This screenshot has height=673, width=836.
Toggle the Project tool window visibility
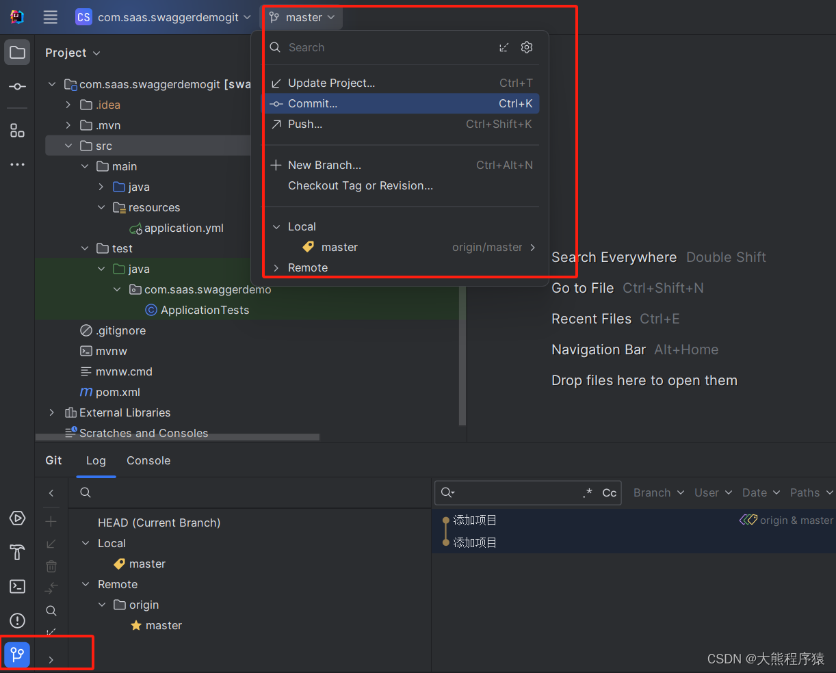click(x=17, y=51)
